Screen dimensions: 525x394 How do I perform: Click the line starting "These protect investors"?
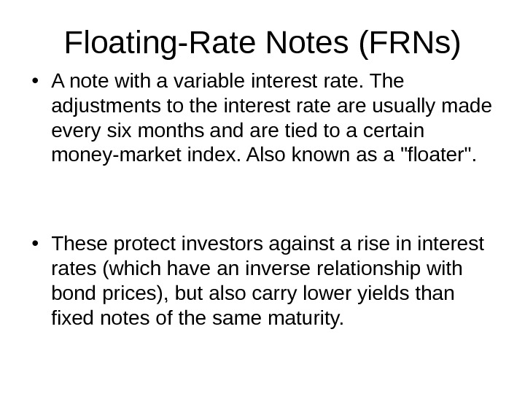(x=268, y=243)
